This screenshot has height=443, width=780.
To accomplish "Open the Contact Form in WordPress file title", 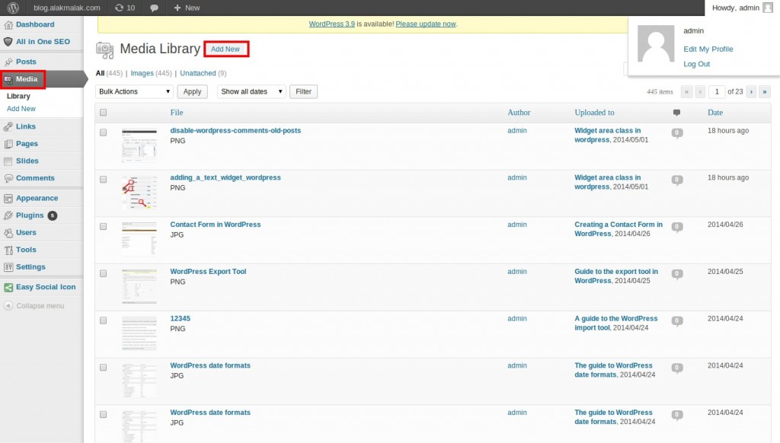I will 216,225.
